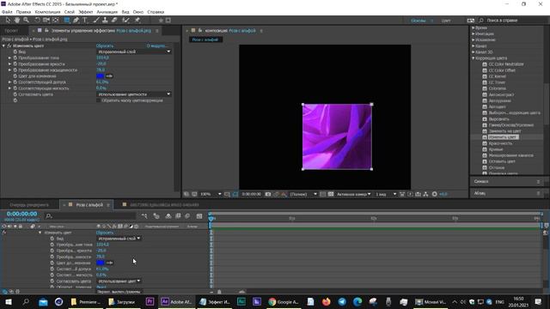Screen dimensions: 550x309
Task: Click eyedropper next to effect controls color swatch
Action: 109,76
